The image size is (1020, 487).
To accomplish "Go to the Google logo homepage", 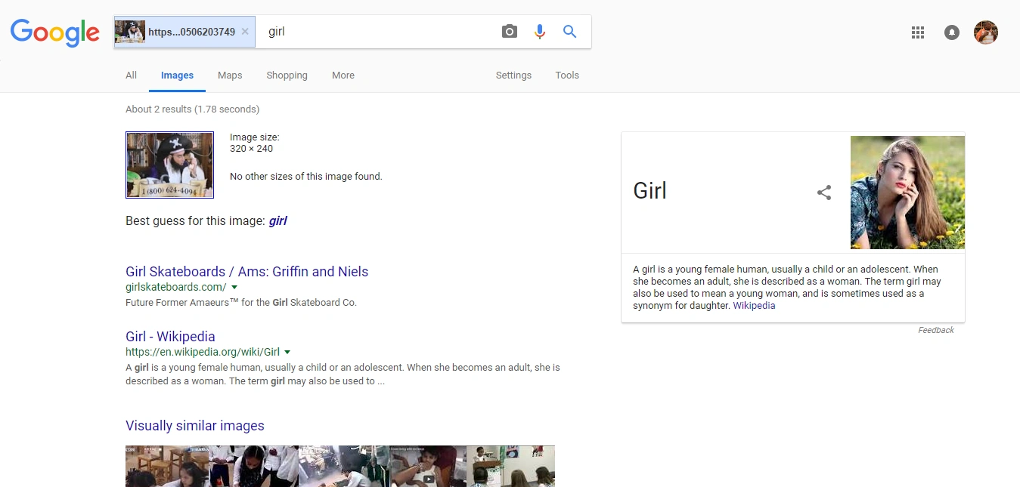I will [55, 32].
